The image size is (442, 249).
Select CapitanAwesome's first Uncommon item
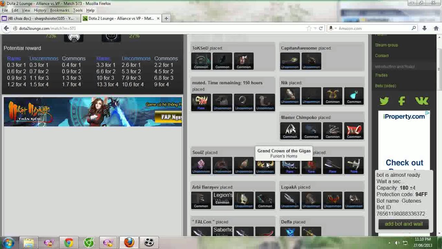[x=290, y=61]
